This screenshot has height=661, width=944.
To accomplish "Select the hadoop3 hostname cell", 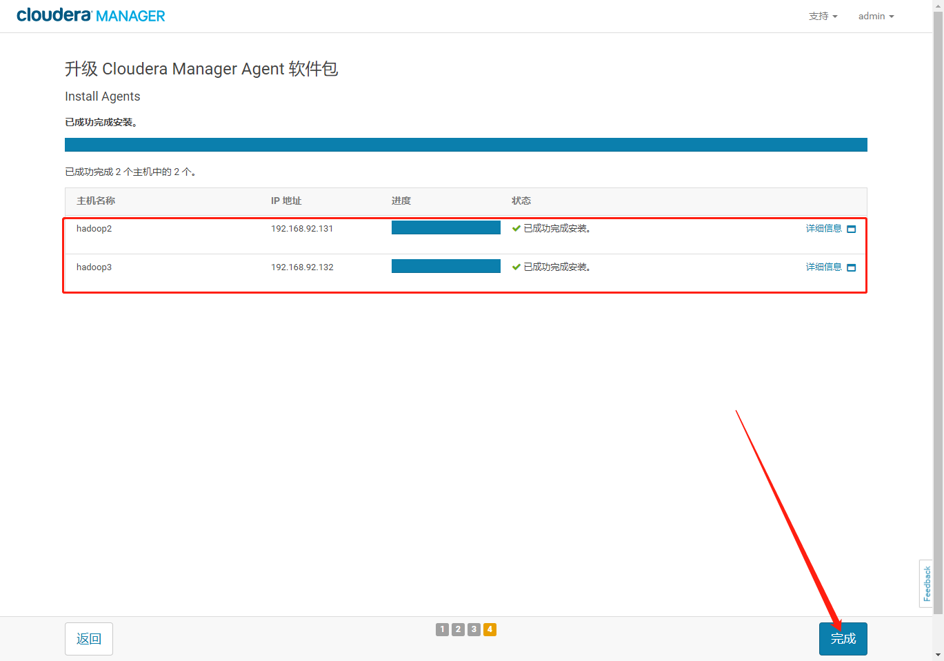I will [94, 267].
